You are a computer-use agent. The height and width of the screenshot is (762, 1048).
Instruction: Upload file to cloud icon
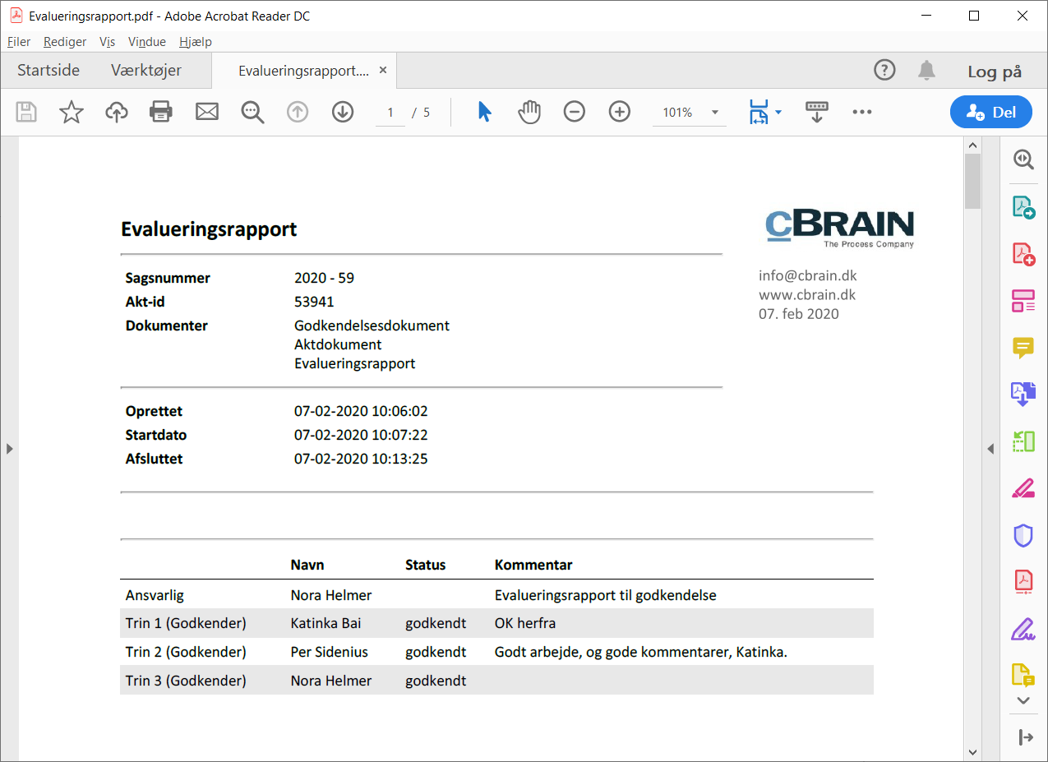pos(117,112)
